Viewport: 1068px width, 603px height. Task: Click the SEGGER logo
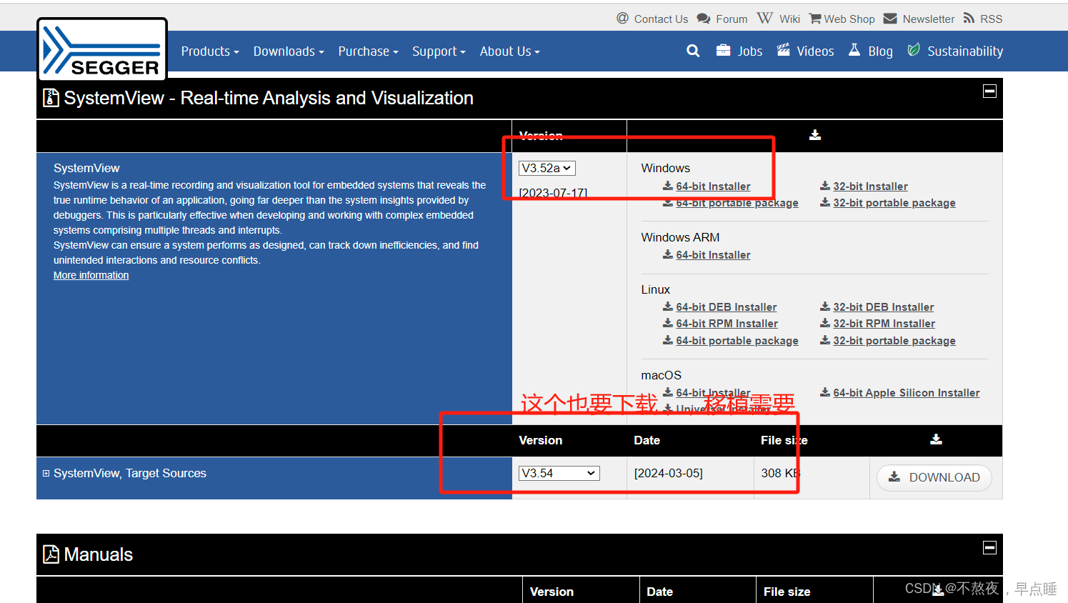[x=102, y=50]
